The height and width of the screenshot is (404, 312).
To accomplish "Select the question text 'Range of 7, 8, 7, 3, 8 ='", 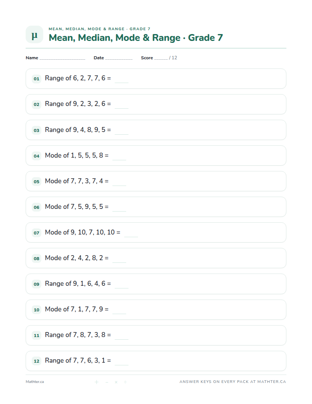I will 78,335.
